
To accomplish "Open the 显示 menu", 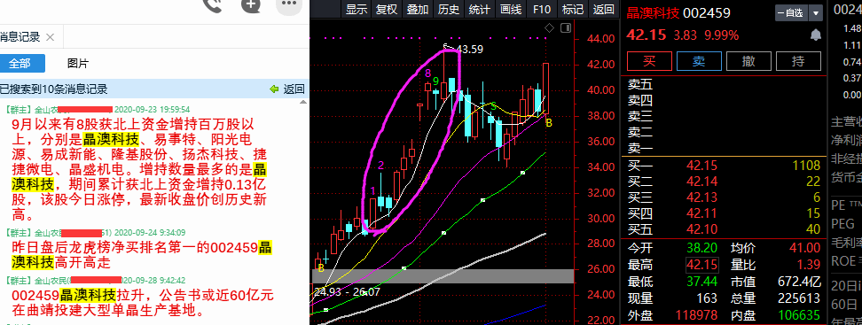I will (357, 10).
